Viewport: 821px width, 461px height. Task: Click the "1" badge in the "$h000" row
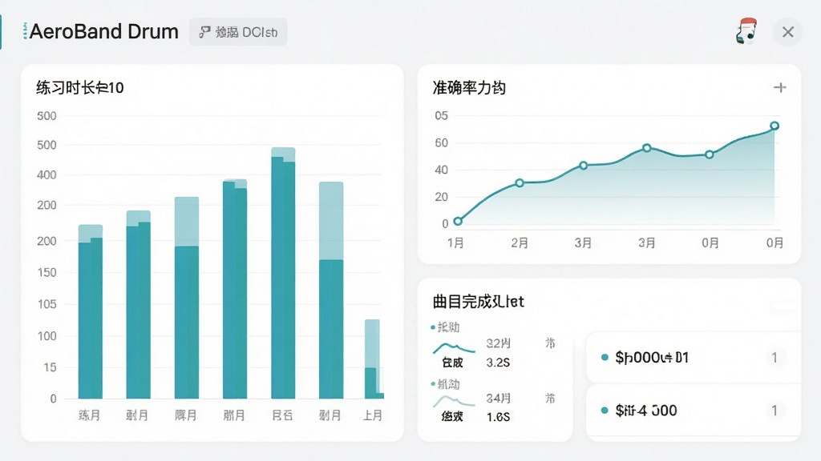point(774,358)
